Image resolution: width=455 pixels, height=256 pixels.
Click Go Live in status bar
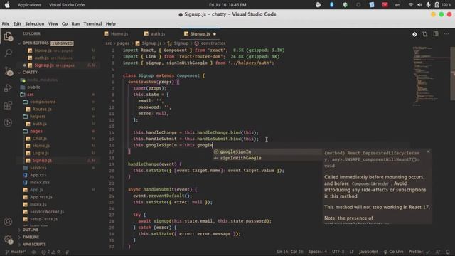[x=393, y=252]
